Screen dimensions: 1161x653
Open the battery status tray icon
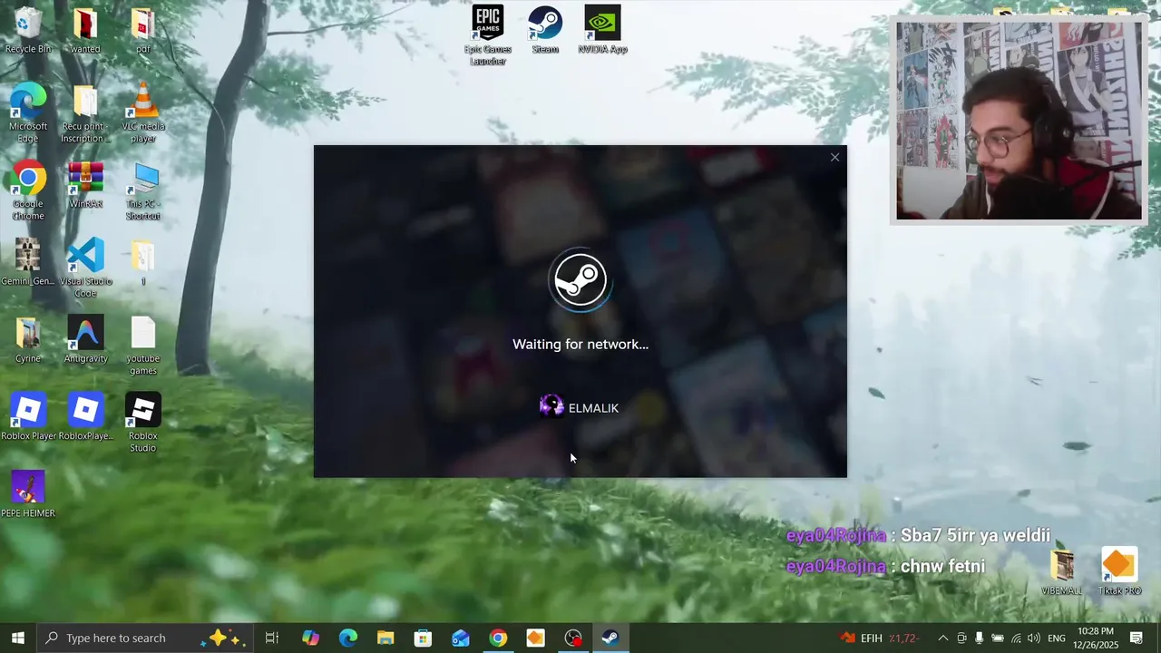(998, 638)
